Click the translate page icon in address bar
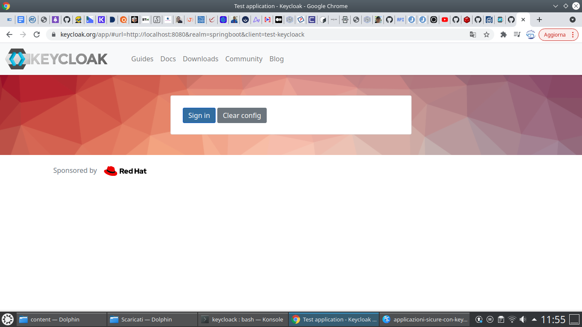Viewport: 582px width, 327px height. click(473, 34)
